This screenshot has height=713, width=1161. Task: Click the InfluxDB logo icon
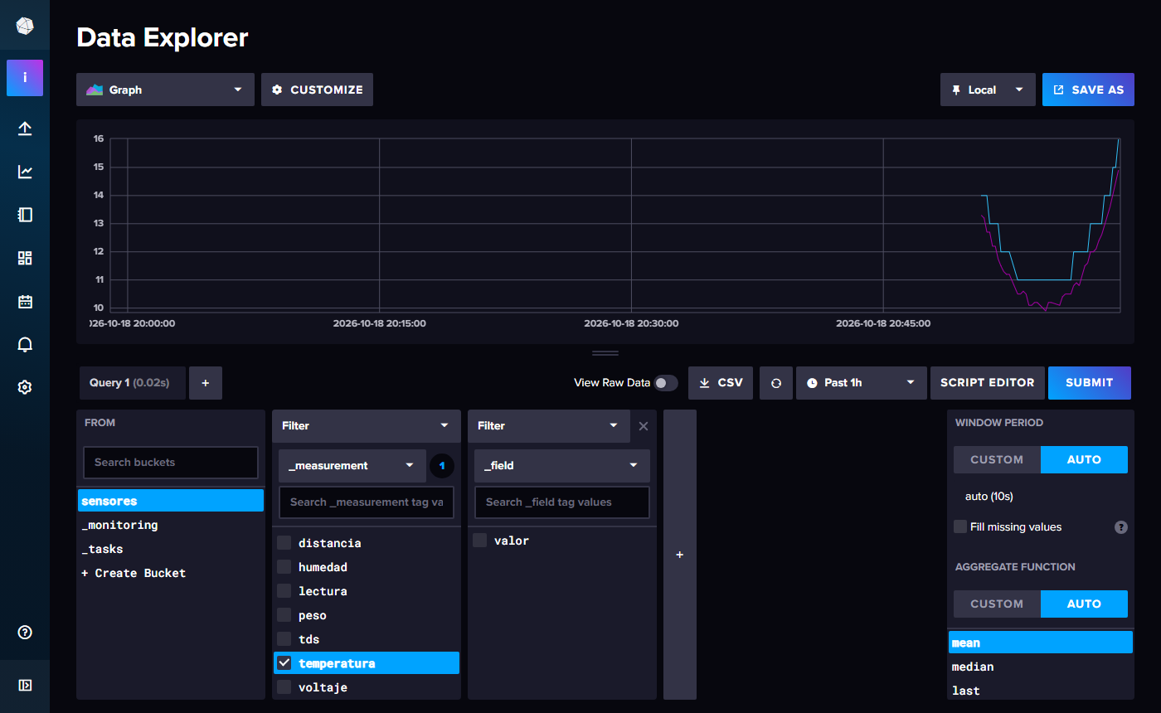click(25, 27)
